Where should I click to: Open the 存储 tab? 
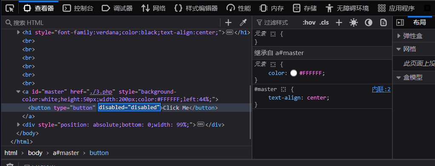coord(305,8)
